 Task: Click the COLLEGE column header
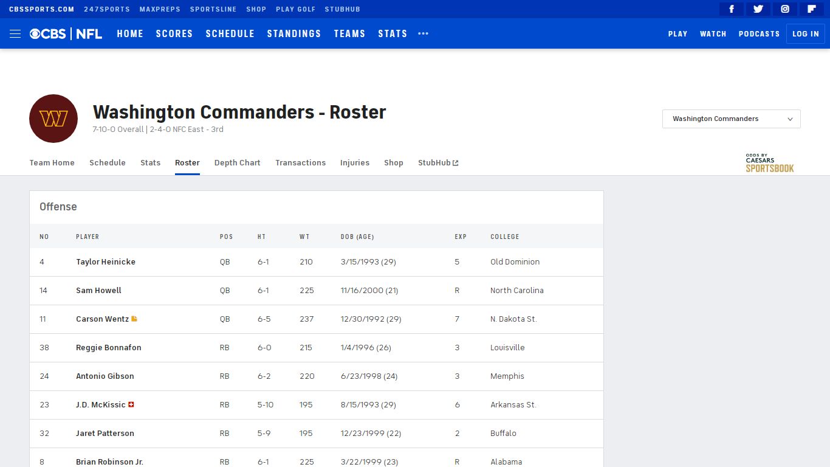click(505, 237)
